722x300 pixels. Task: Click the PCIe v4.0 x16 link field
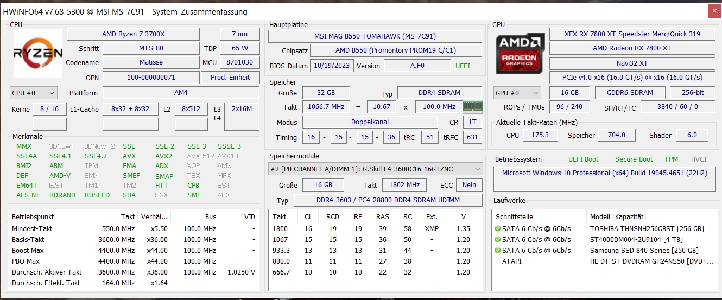631,78
